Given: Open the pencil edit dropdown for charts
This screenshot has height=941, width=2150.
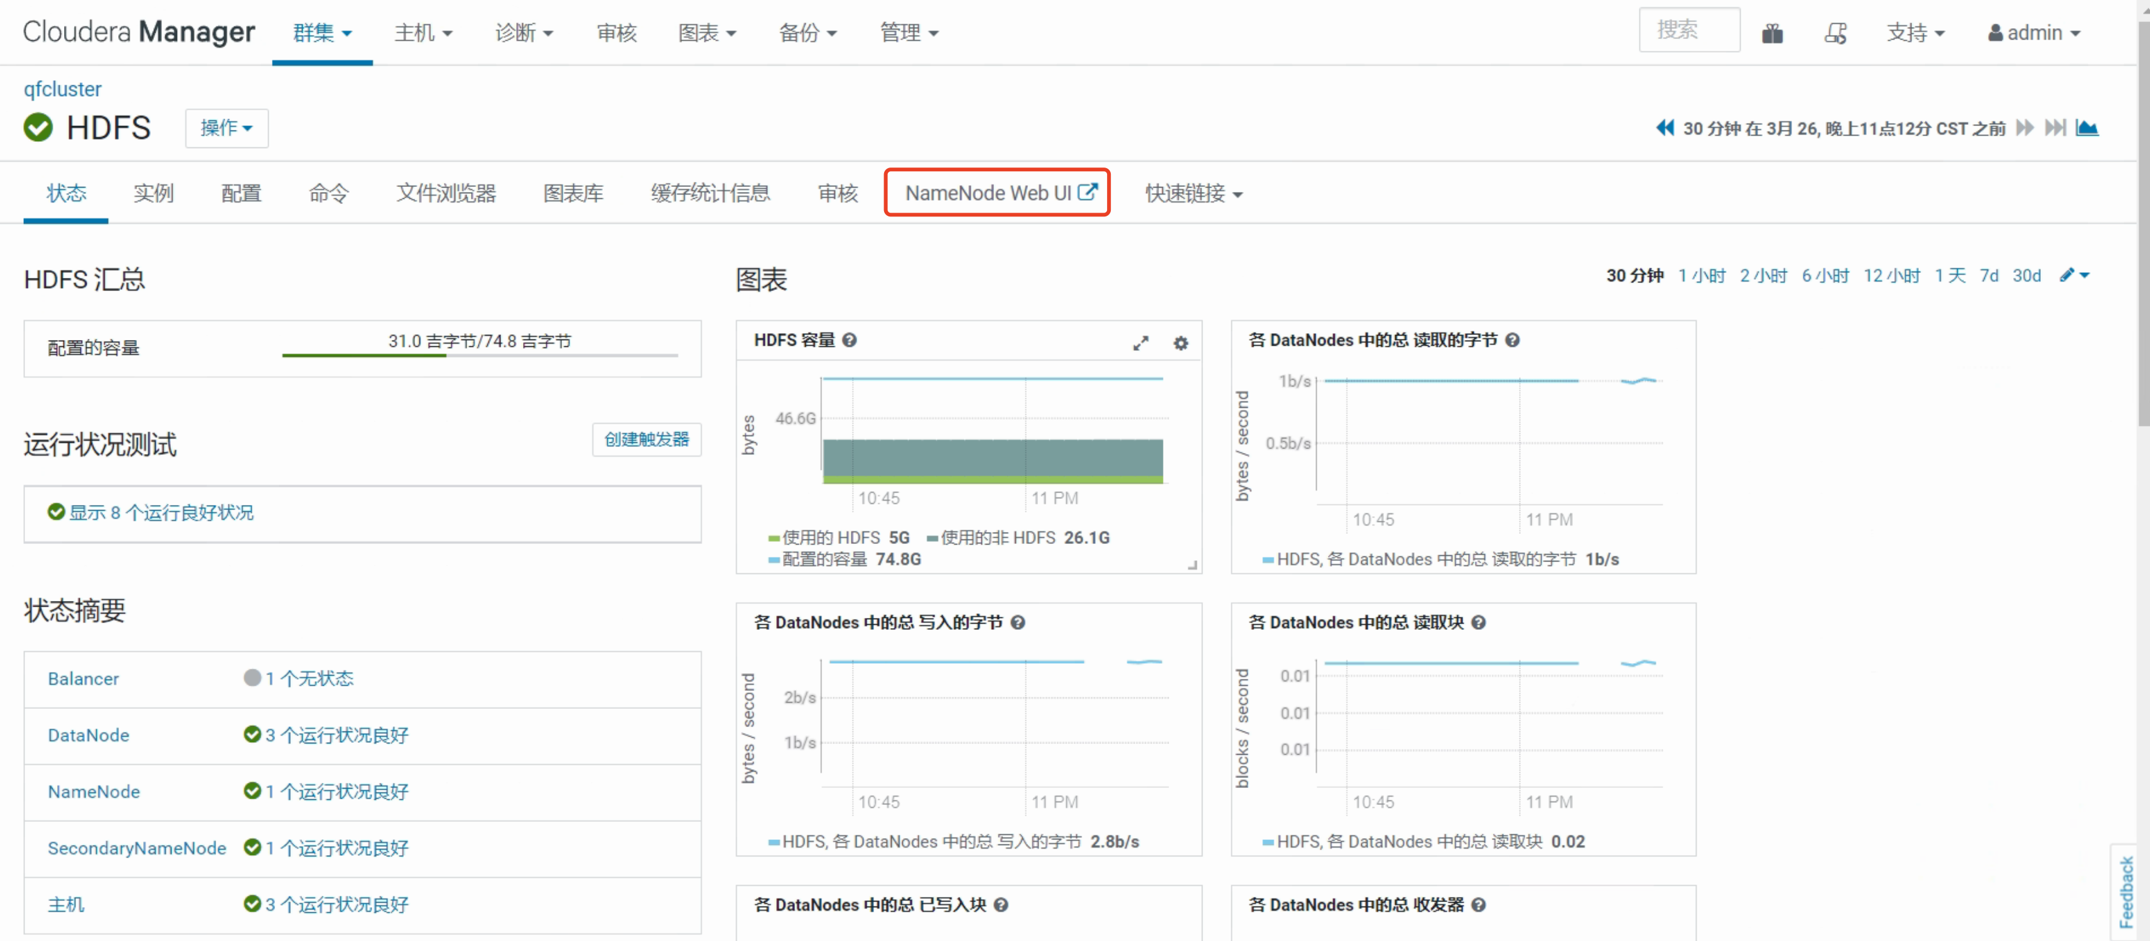Looking at the screenshot, I should tap(2073, 275).
